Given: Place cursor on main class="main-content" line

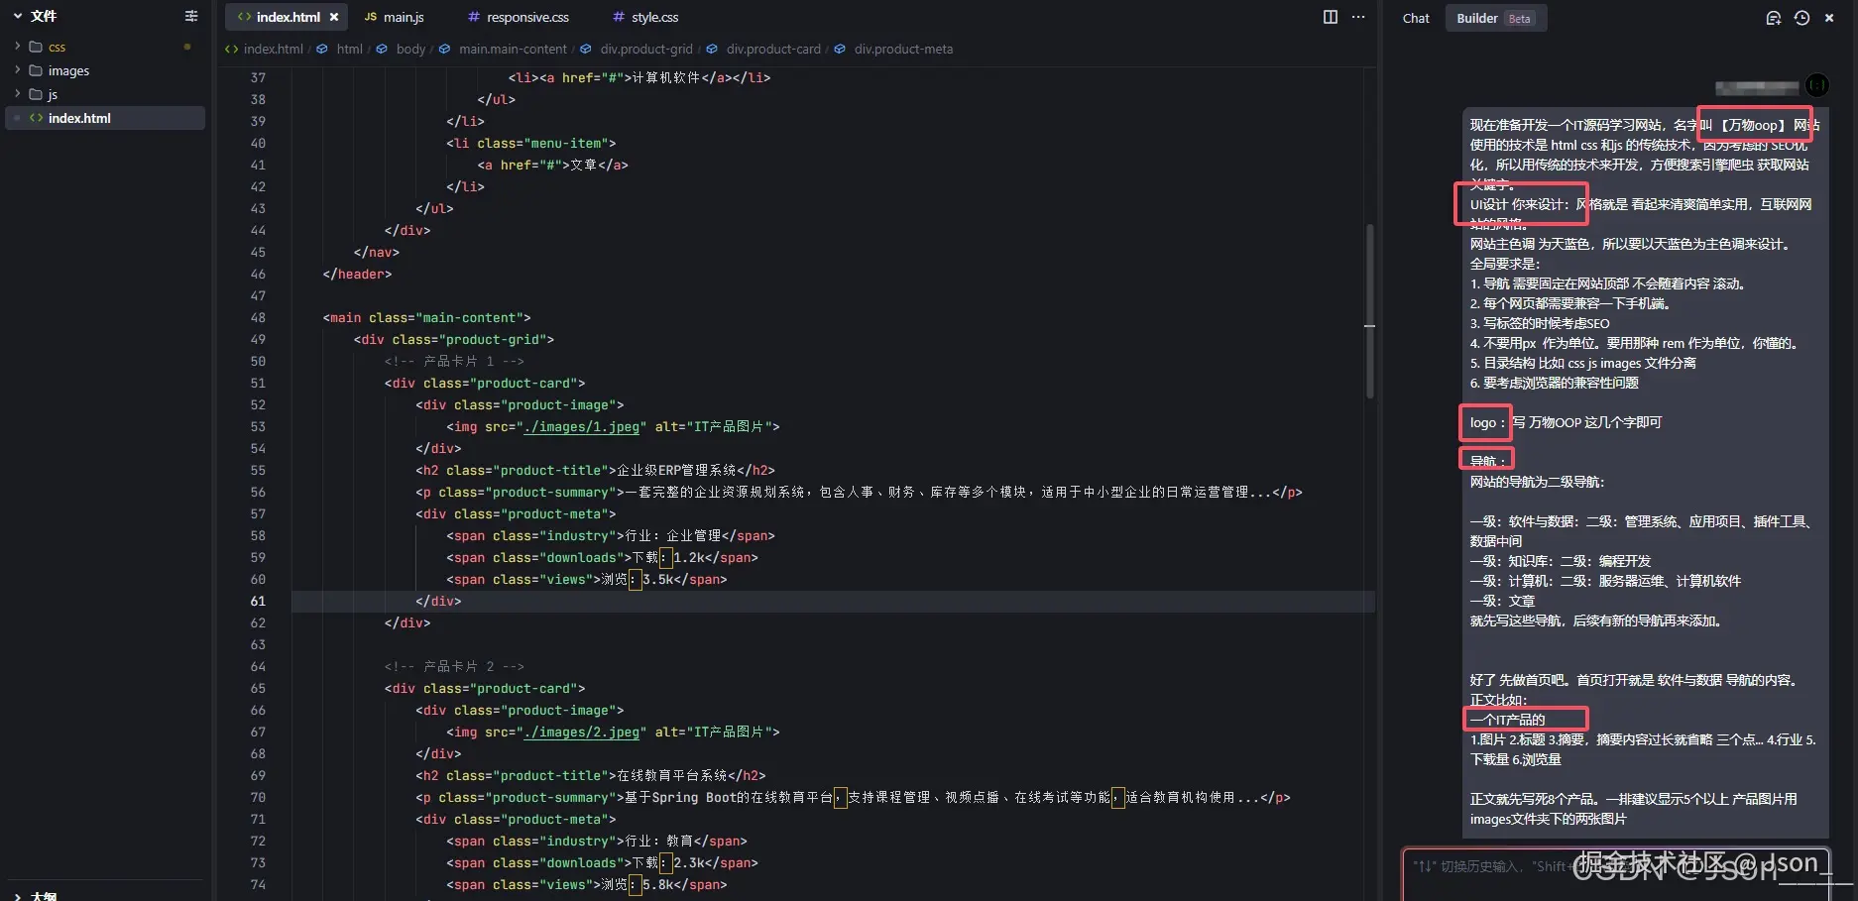Looking at the screenshot, I should 426,317.
